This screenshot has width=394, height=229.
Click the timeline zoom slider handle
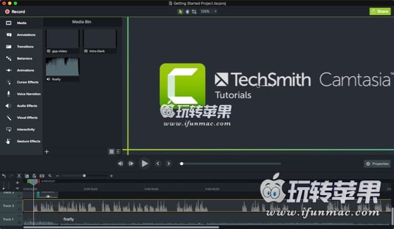pos(84,176)
